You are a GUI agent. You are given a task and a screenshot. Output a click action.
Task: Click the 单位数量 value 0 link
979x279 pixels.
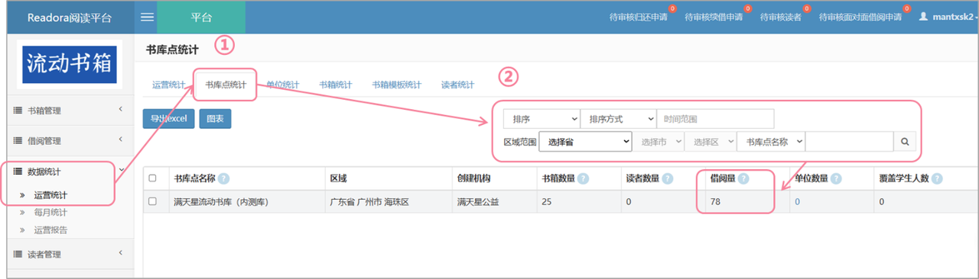tap(797, 201)
